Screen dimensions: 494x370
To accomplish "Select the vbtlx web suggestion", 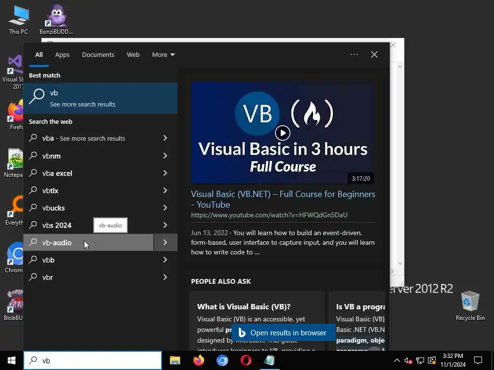I will click(89, 190).
